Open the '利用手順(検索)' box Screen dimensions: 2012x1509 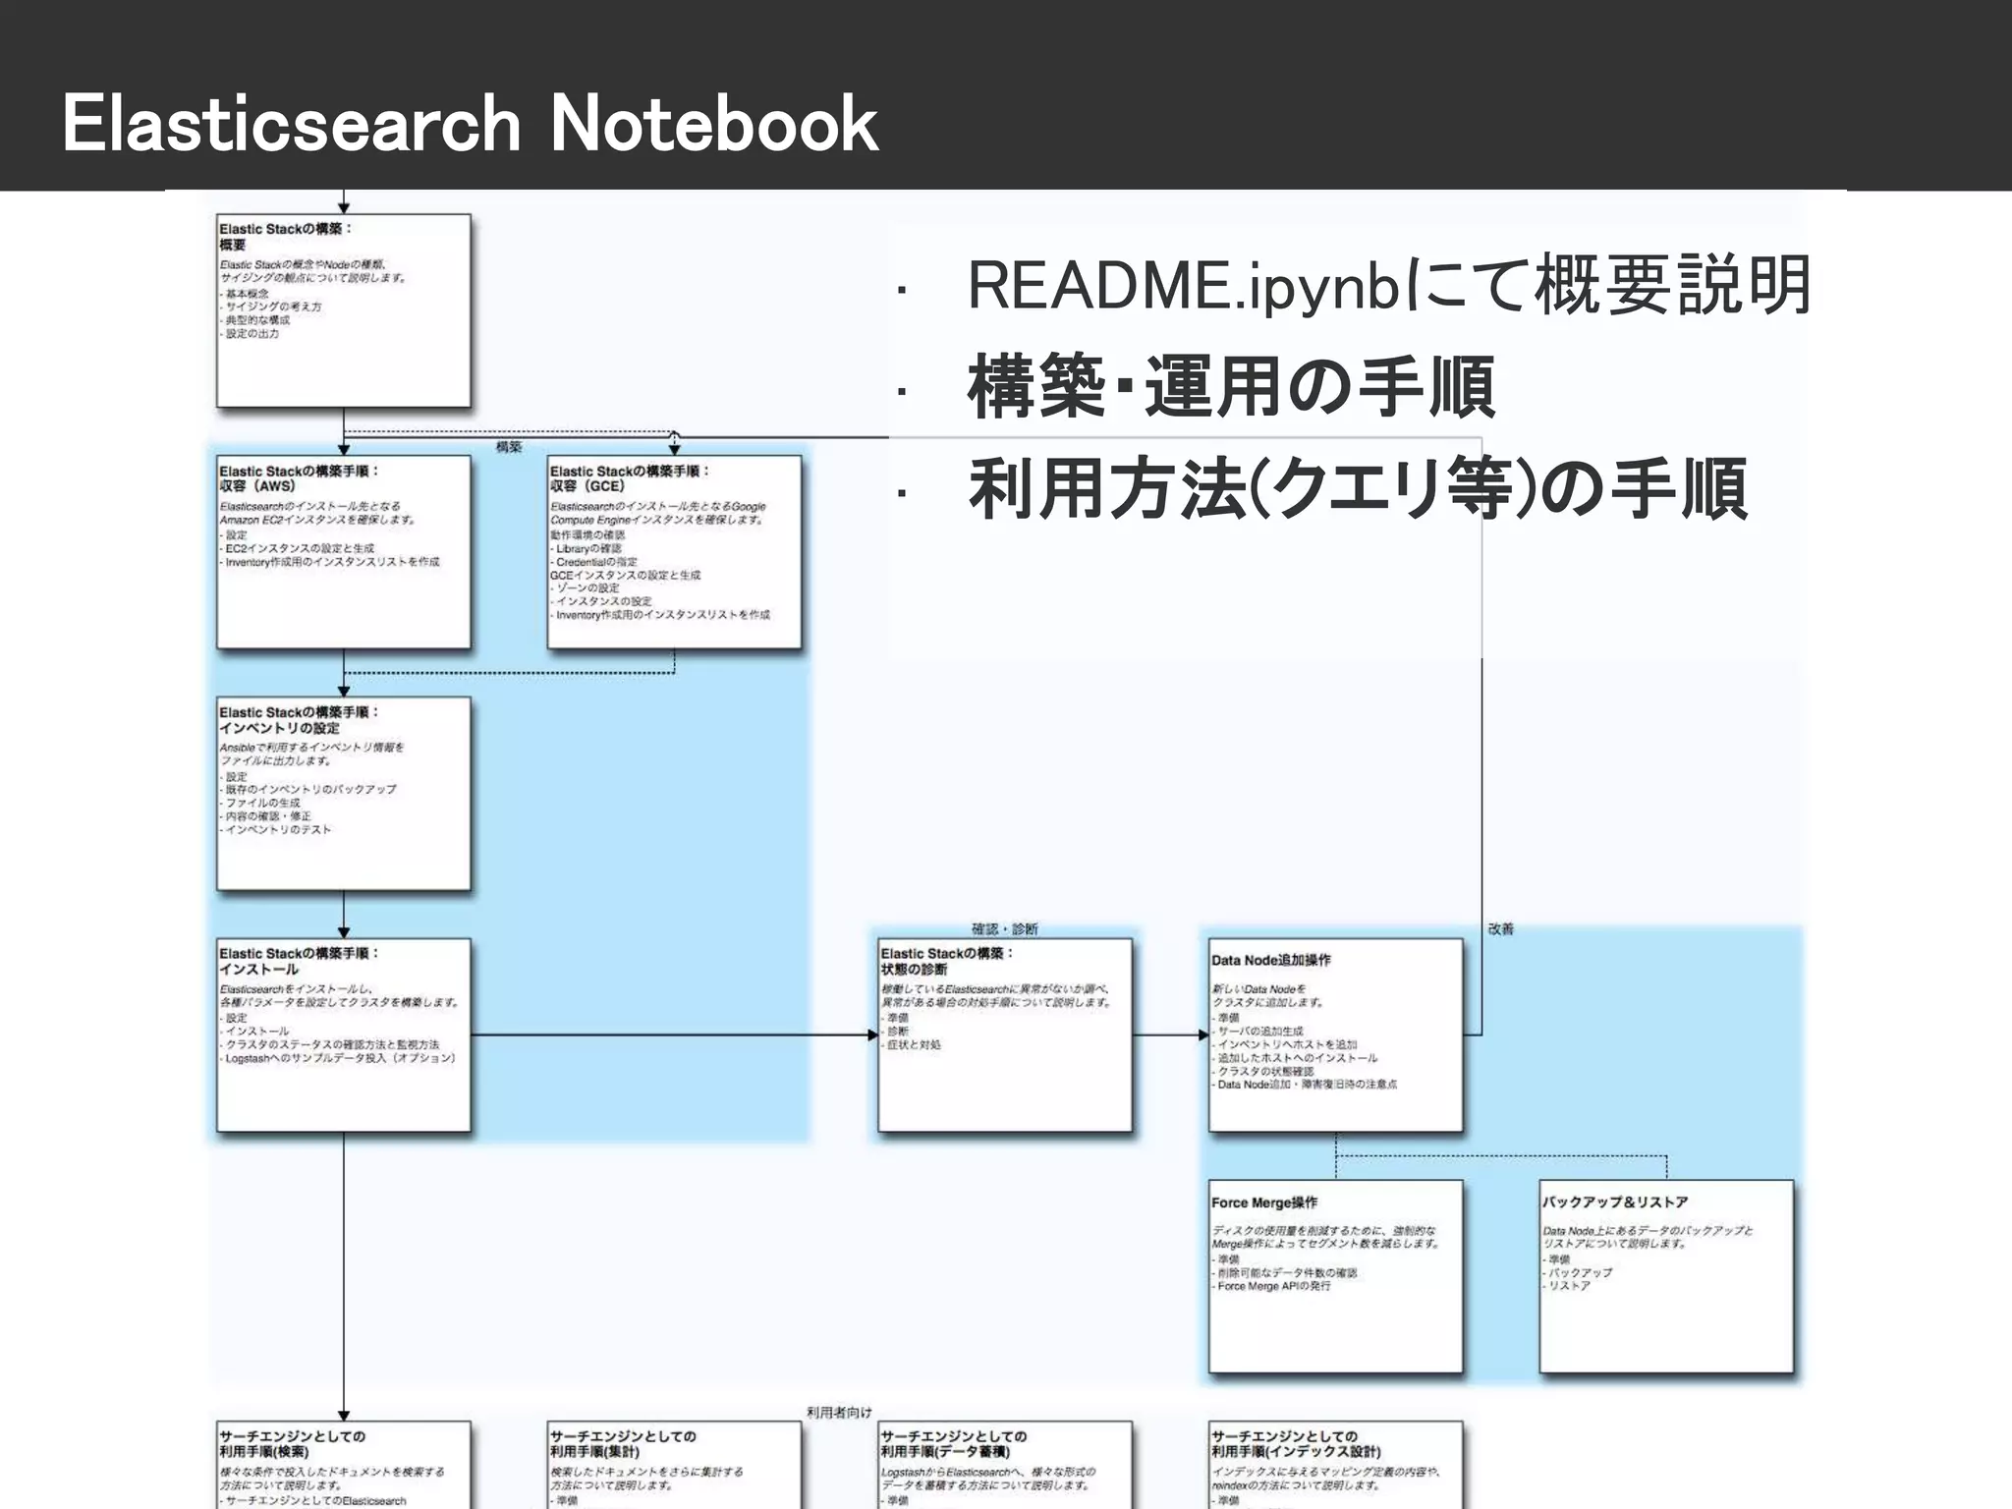point(344,1465)
